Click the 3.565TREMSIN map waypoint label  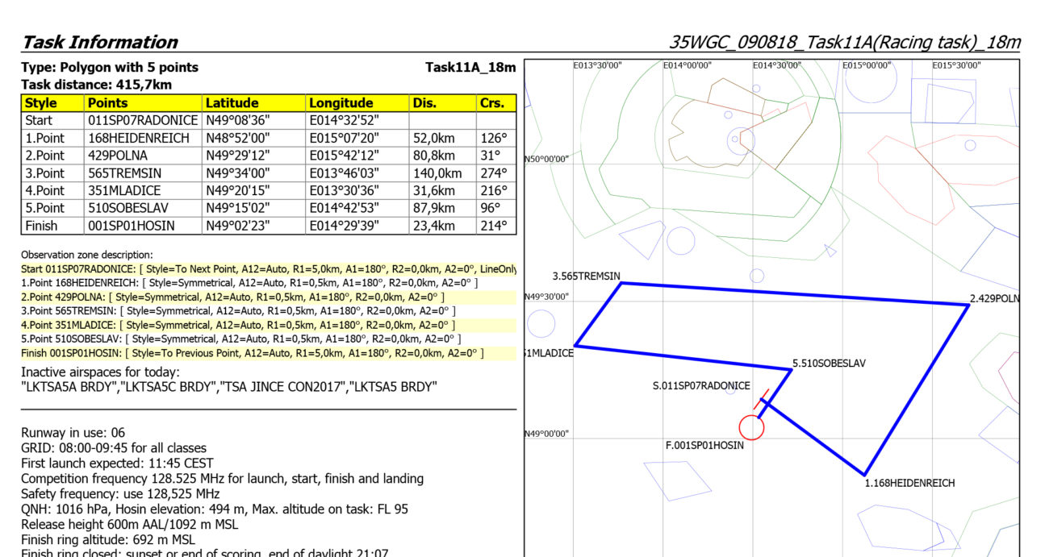tap(587, 276)
